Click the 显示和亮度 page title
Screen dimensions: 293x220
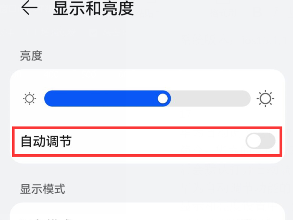click(93, 9)
